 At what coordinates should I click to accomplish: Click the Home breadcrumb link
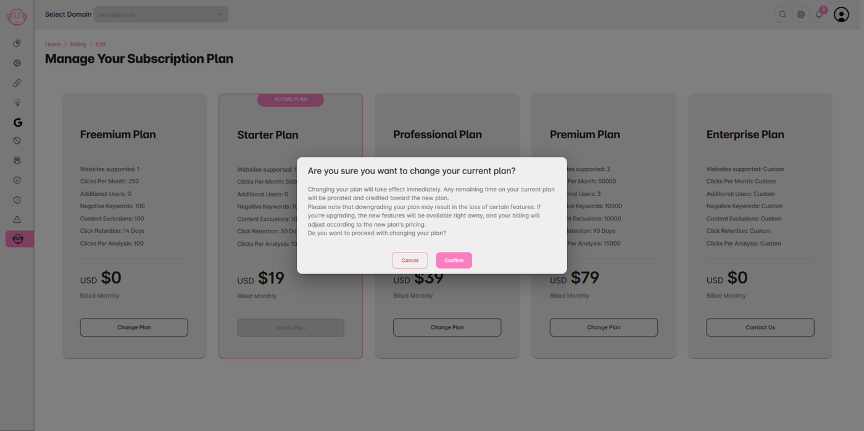[53, 44]
